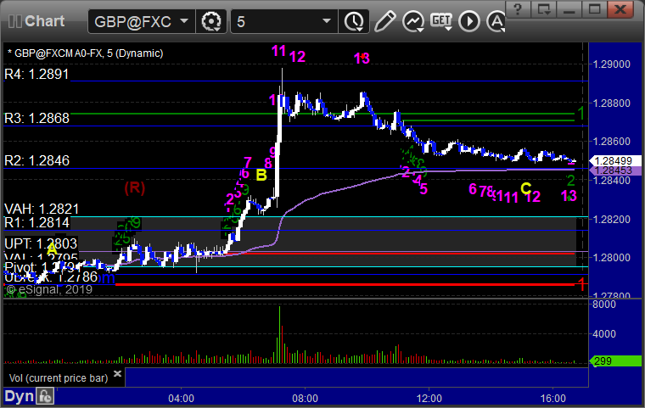Close the chart window with red X

(620, 9)
